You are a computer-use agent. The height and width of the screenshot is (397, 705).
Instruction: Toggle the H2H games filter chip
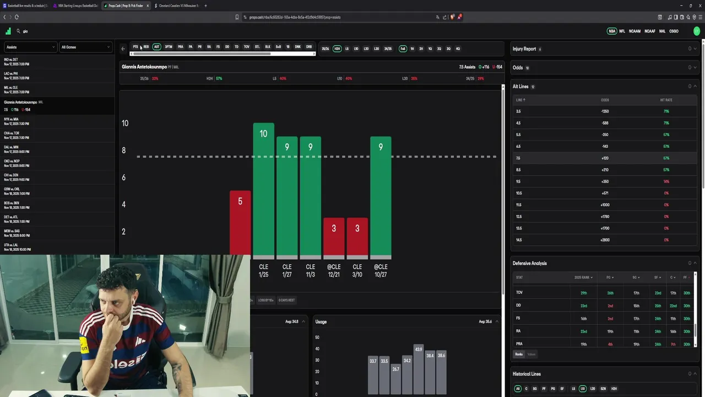point(337,49)
